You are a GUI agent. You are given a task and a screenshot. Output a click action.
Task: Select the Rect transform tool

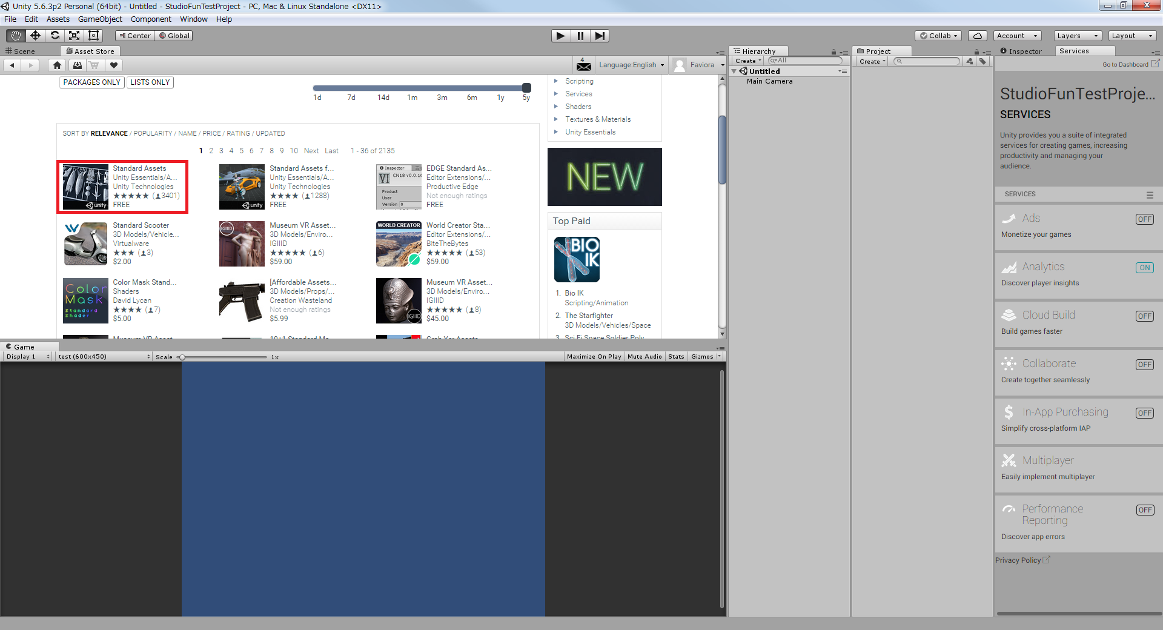[x=93, y=36]
